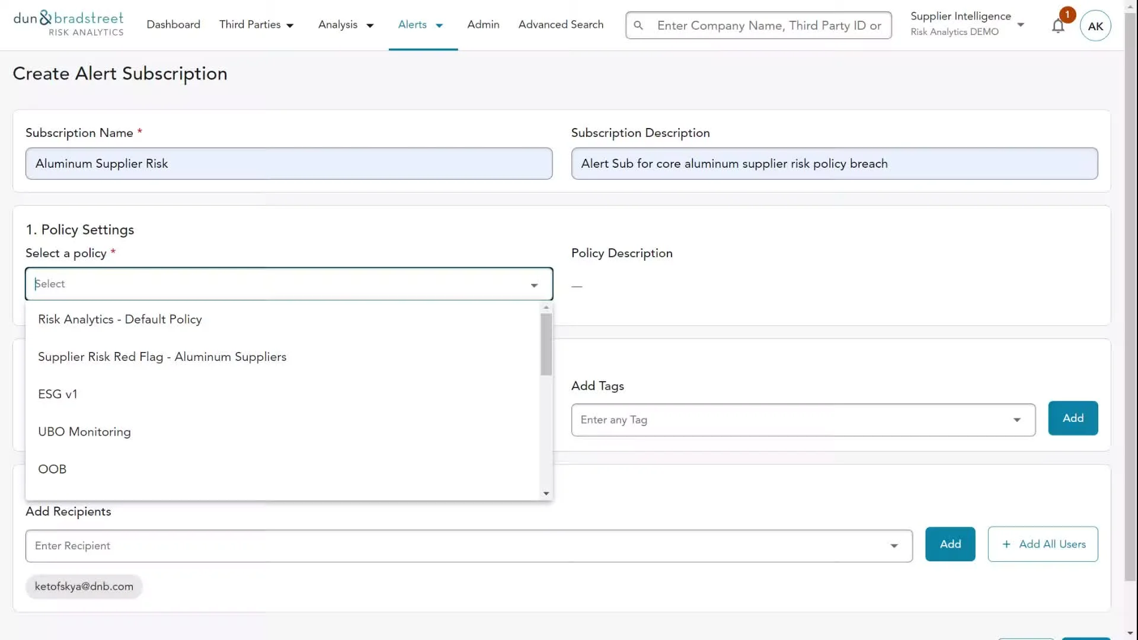Select the UBO Monitoring policy option
The width and height of the screenshot is (1138, 640).
pyautogui.click(x=84, y=432)
